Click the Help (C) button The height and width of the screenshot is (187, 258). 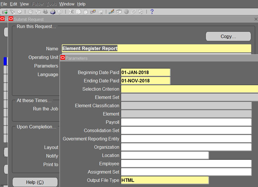click(35, 182)
